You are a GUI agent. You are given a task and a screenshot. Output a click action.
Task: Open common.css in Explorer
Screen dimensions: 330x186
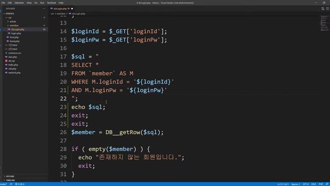pos(14,53)
